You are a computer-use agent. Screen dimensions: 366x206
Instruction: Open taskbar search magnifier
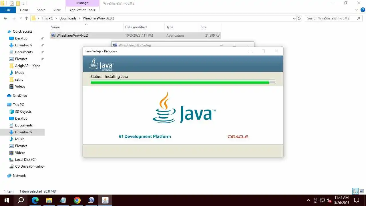(x=21, y=200)
